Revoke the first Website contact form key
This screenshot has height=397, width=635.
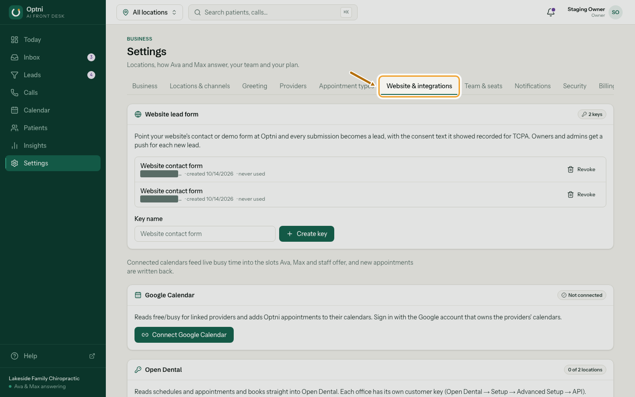point(581,169)
